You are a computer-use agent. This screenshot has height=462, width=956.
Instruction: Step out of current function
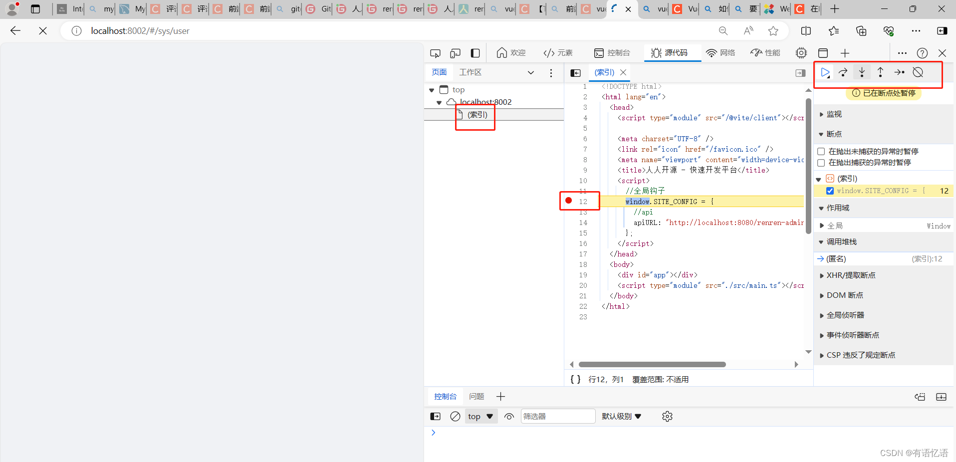880,72
